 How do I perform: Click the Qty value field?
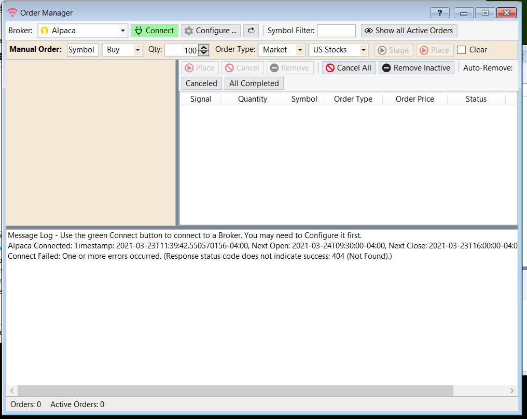tap(182, 50)
